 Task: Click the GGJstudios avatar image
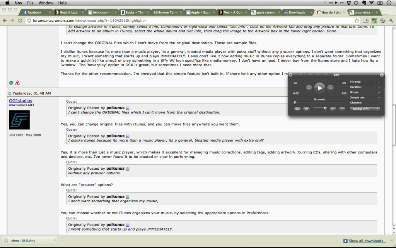[19, 120]
